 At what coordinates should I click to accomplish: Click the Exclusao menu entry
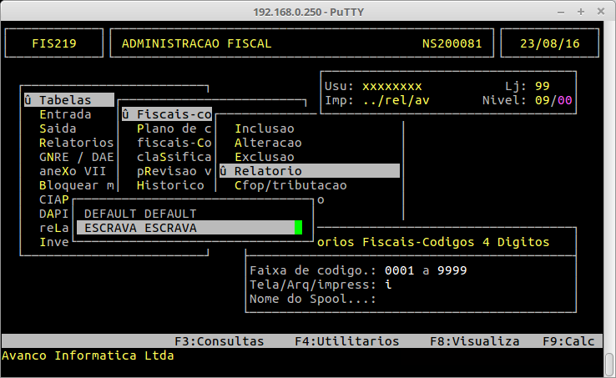[264, 157]
